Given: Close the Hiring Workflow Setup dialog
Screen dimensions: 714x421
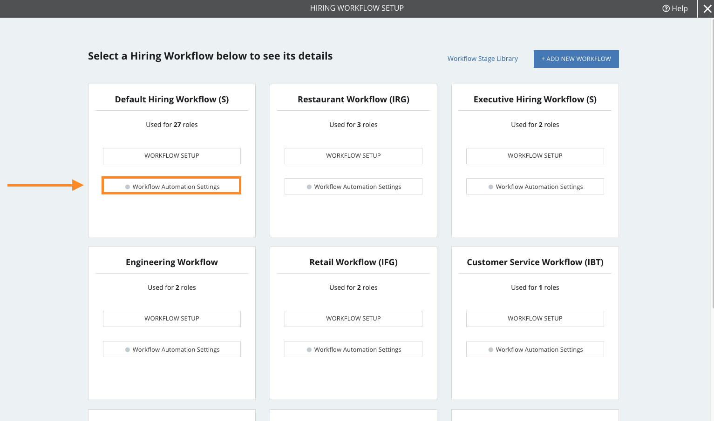Looking at the screenshot, I should 707,9.
